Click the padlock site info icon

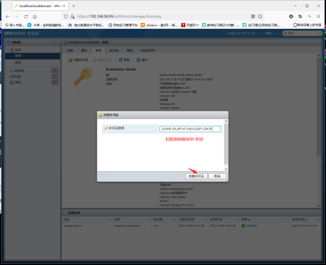(x=73, y=16)
